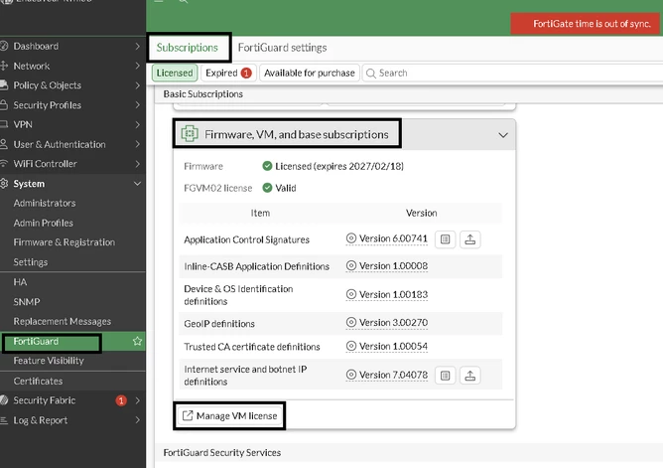Screen dimensions: 663x468
Task: Click Trusted CA certificate version icon
Action: (x=351, y=346)
